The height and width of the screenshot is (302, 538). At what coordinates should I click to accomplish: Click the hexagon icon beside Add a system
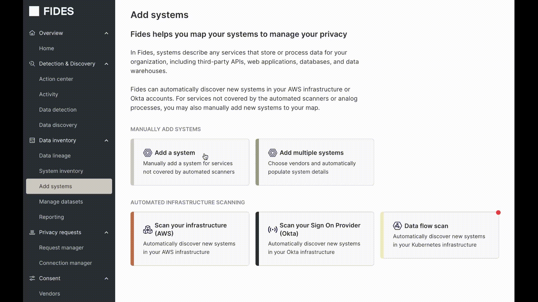pos(148,153)
